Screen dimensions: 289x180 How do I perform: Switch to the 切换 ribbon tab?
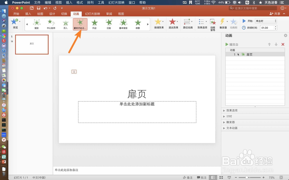[x=64, y=14]
